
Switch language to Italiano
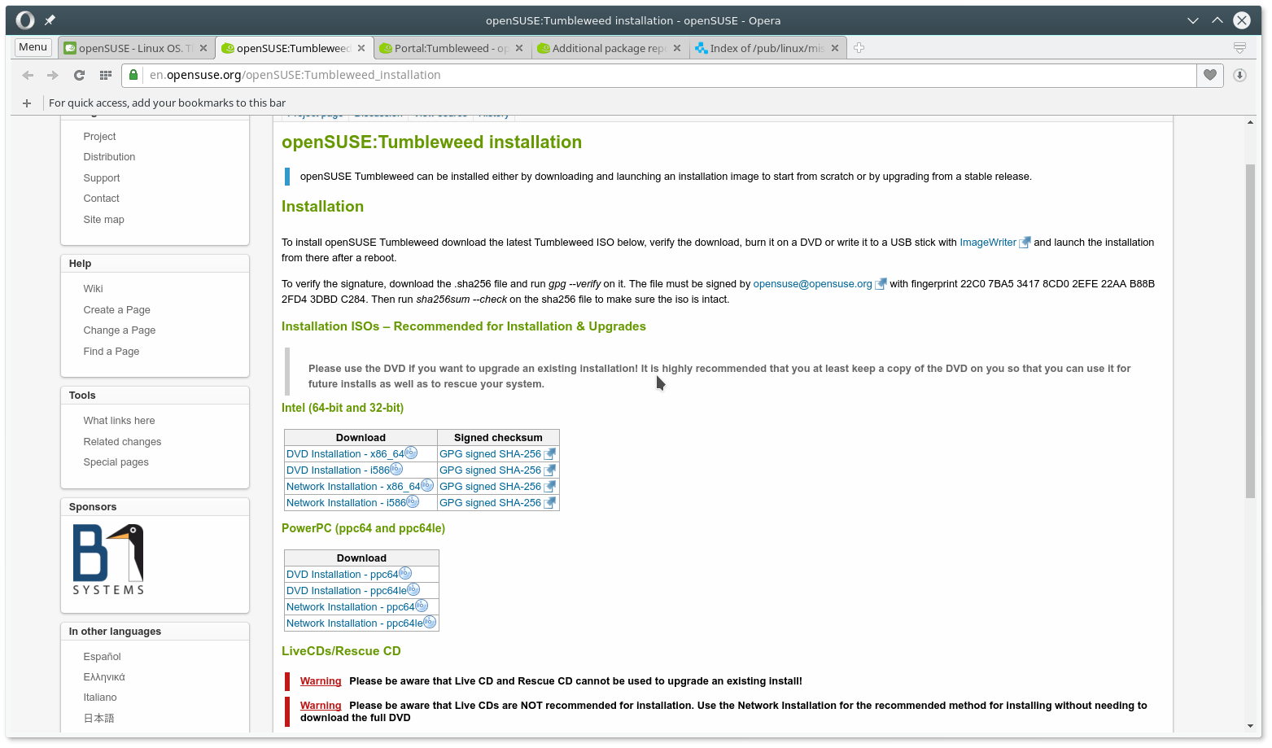point(100,698)
